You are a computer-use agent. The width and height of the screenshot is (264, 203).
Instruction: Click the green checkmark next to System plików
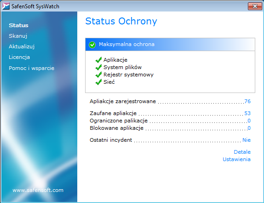(x=98, y=67)
